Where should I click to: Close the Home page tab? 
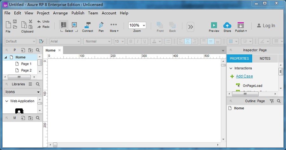(59, 50)
